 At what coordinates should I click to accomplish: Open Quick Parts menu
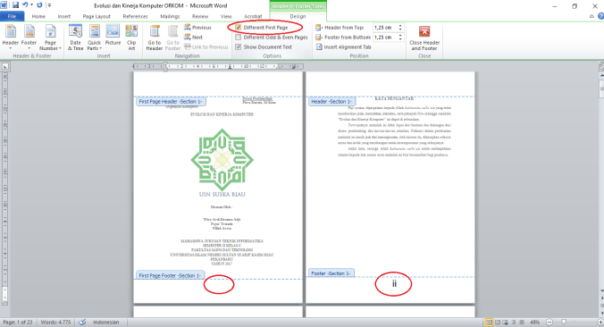coord(94,38)
